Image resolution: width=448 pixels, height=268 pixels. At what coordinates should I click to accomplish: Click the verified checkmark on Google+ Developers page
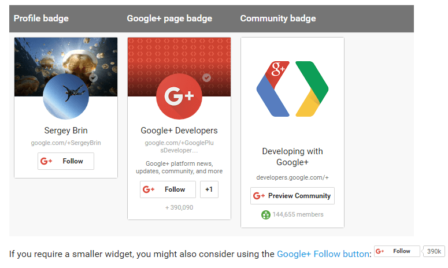[x=206, y=77]
